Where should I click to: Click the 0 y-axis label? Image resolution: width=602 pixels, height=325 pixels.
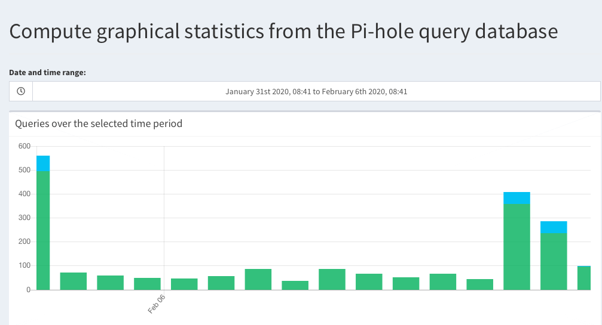pyautogui.click(x=29, y=290)
